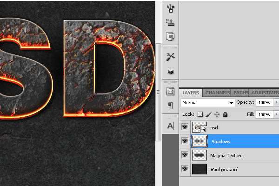The height and width of the screenshot is (186, 279).
Task: Toggle lock transparent pixels checkbox
Action: (200, 114)
